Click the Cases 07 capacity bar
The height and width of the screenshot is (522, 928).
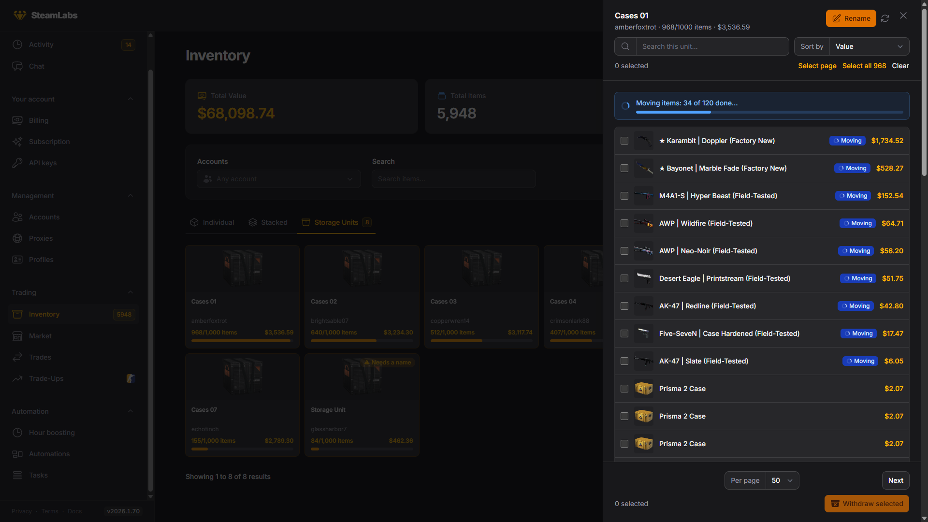pyautogui.click(x=242, y=449)
